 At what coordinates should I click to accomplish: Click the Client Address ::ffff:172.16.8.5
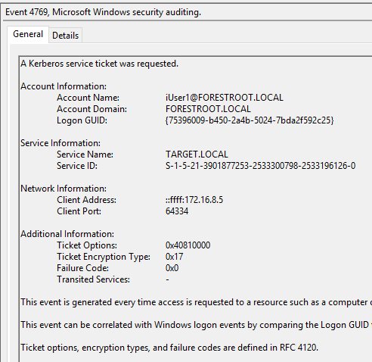pos(194,200)
